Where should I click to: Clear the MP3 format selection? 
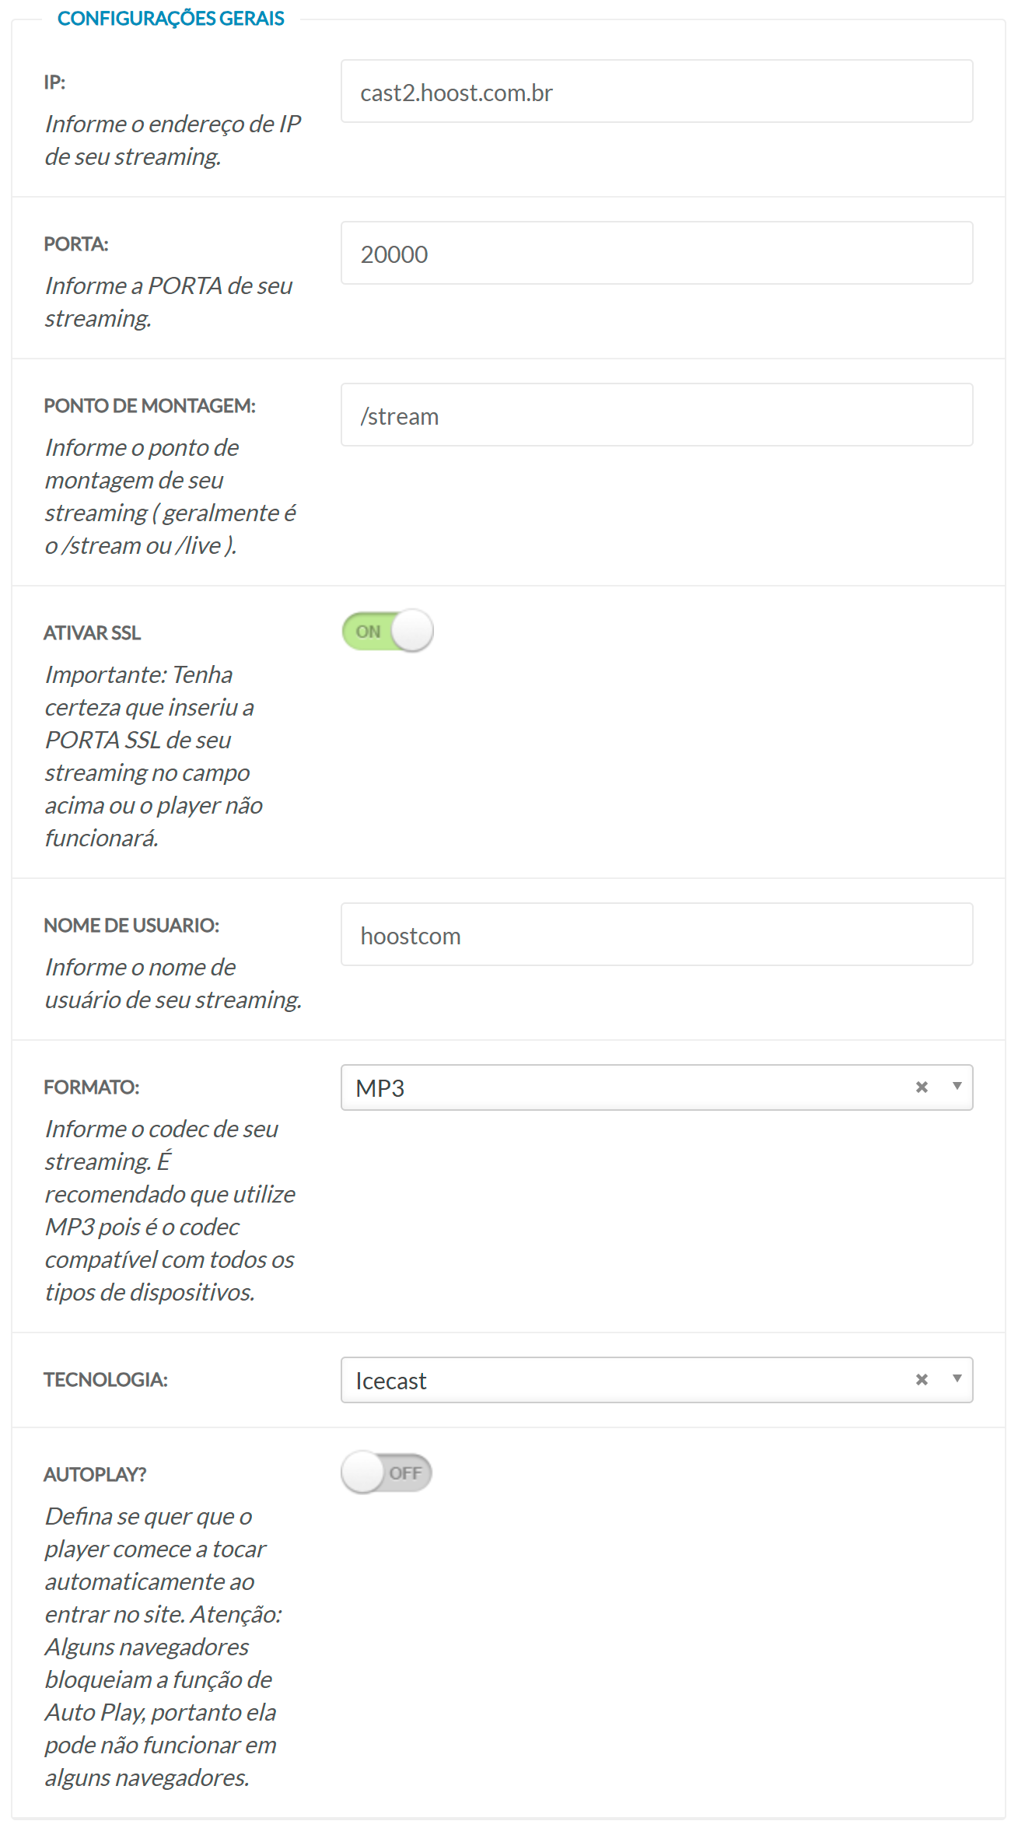[x=922, y=1087]
